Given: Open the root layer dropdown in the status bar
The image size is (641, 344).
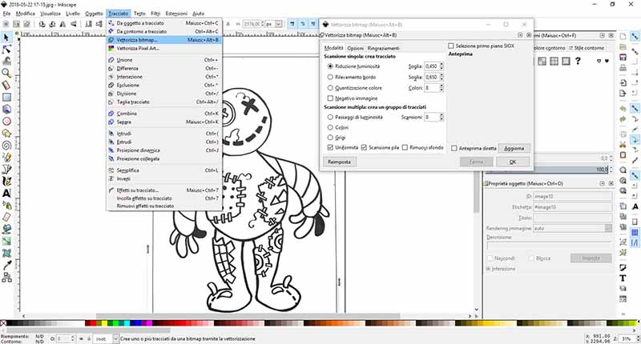Looking at the screenshot, I should point(115,338).
